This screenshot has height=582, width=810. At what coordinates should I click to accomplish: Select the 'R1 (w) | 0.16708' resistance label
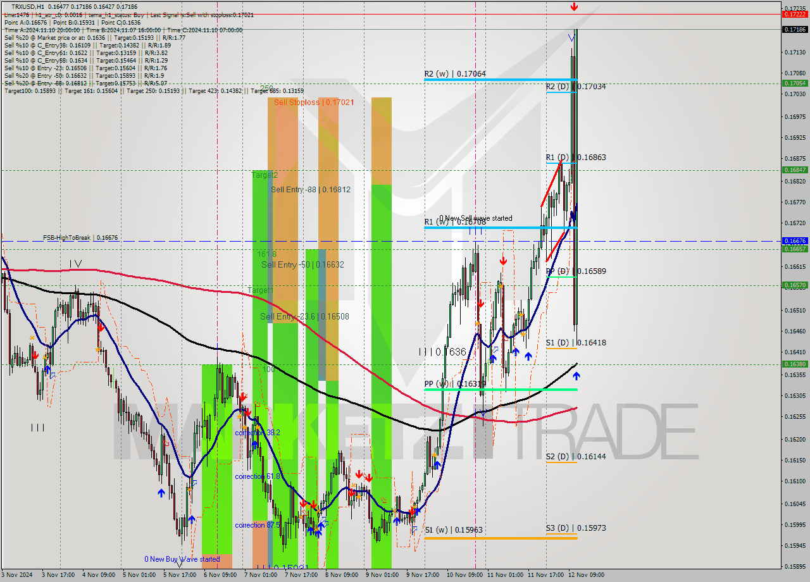[455, 222]
